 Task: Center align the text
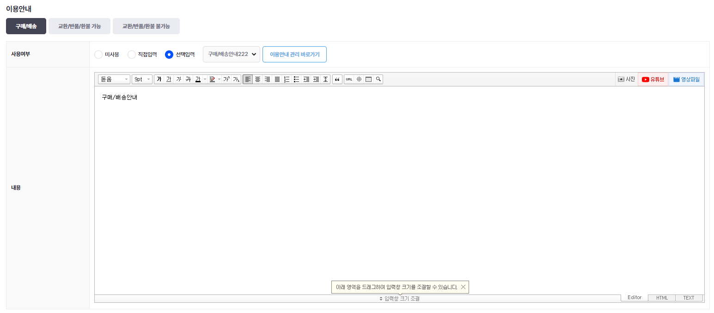coord(257,79)
